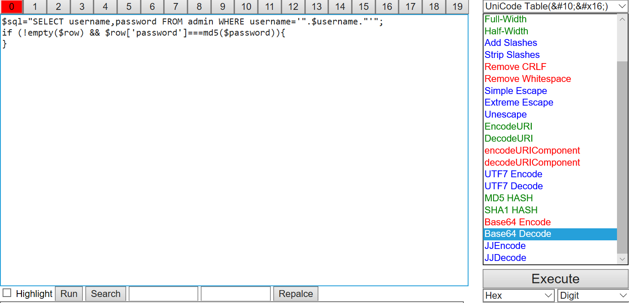Click the Repalce button
This screenshot has height=303, width=629.
click(296, 294)
